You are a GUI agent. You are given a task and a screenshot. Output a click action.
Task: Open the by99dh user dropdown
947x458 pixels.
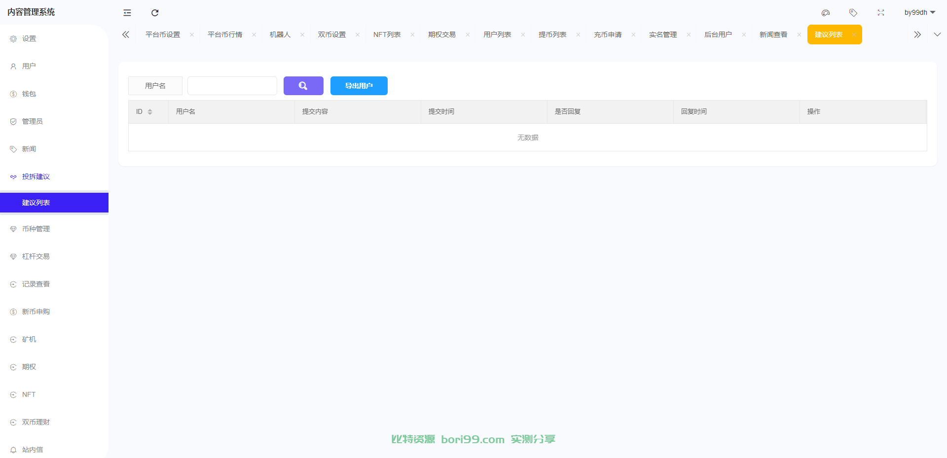[920, 12]
